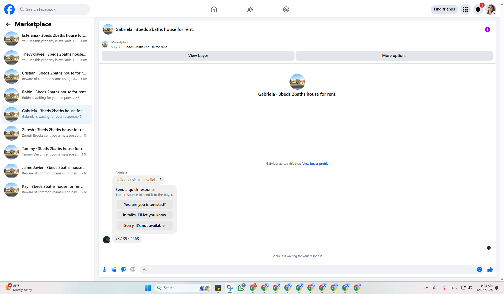Viewport: 504px width, 294px height.
Task: Open the volume control in system tray
Action: tap(470, 288)
